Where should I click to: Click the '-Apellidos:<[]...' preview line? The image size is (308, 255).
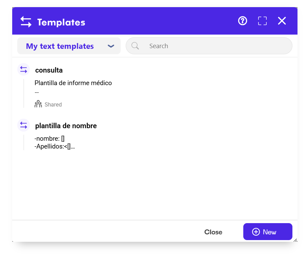tap(55, 146)
